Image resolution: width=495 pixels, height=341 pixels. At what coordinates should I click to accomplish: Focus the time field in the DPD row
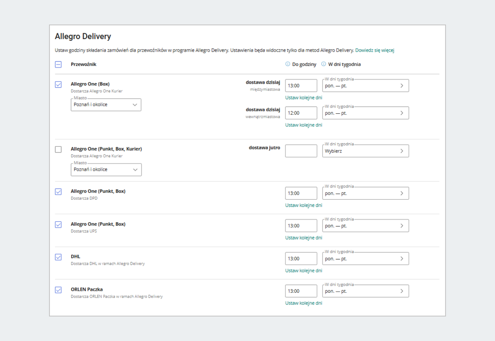tap(301, 193)
